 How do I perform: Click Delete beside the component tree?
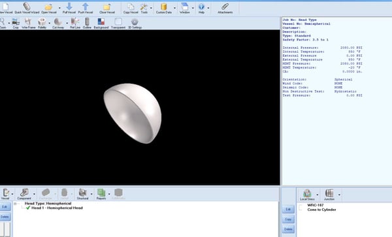5,217
